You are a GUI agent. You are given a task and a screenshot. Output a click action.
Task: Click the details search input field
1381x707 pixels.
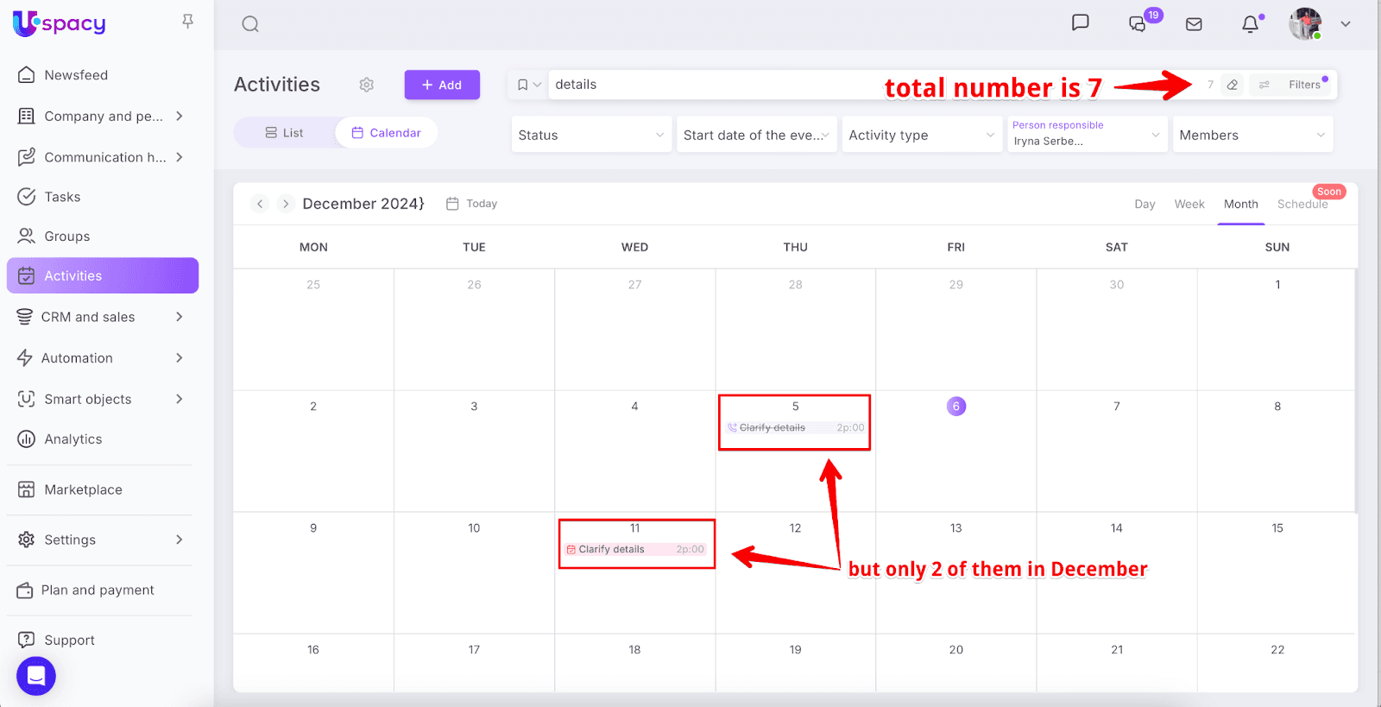tap(708, 85)
